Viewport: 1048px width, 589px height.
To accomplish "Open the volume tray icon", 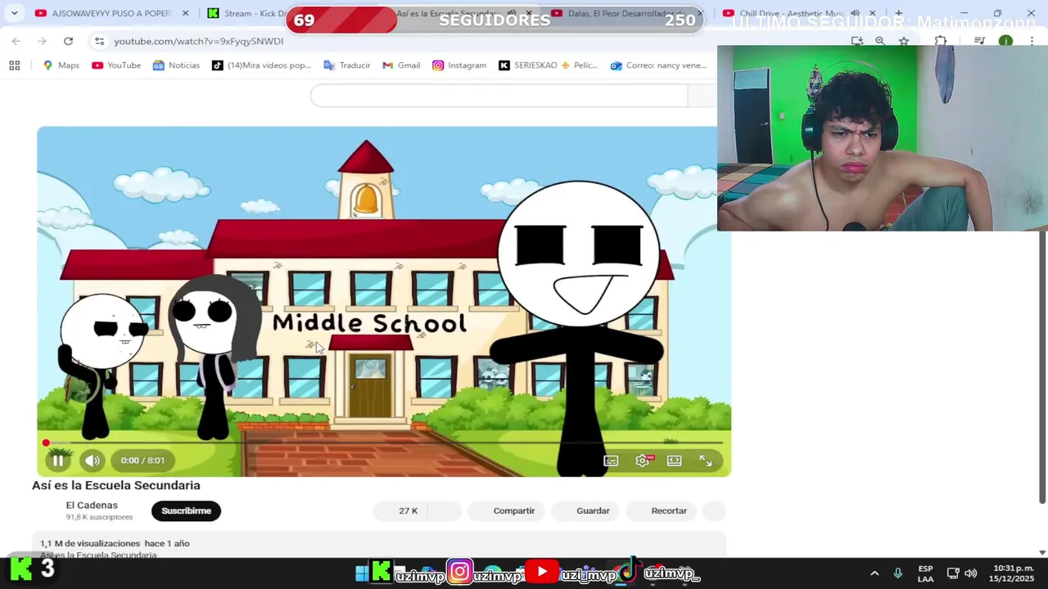I will [x=971, y=573].
